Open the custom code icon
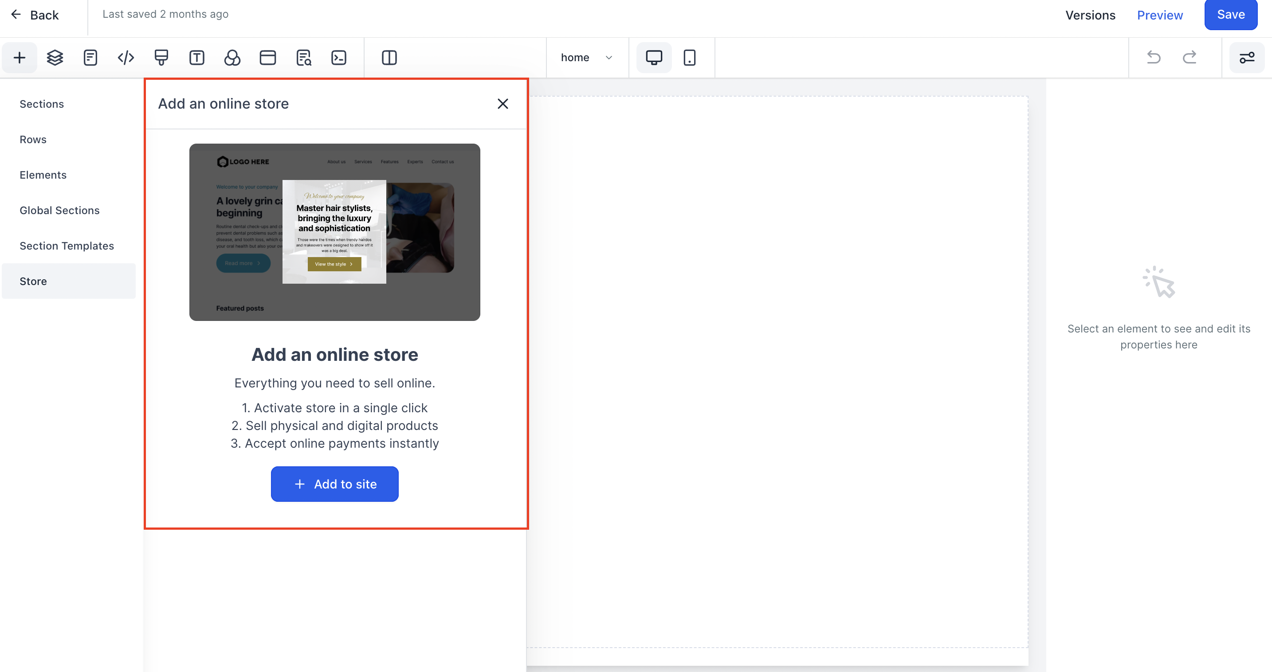Viewport: 1272px width, 672px height. (126, 58)
